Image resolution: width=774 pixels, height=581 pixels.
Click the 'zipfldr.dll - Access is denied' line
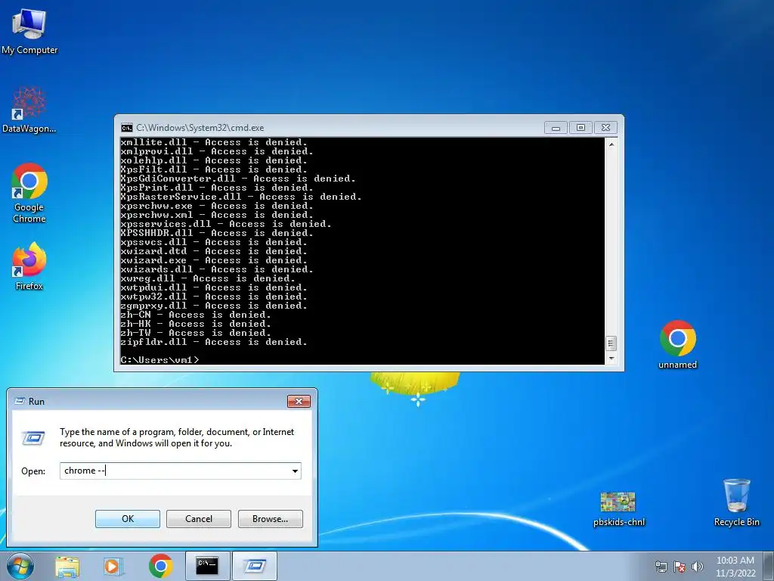[x=214, y=342]
